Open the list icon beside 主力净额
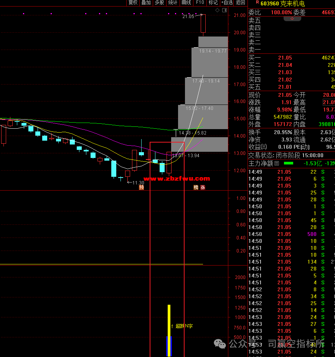This screenshot has height=357, width=335. click(x=277, y=163)
